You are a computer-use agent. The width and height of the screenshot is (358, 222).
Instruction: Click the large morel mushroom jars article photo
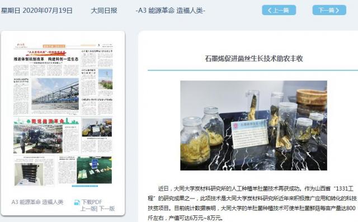253,126
